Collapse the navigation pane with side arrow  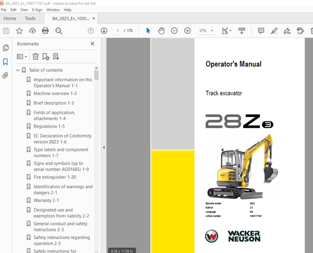[x=103, y=147]
